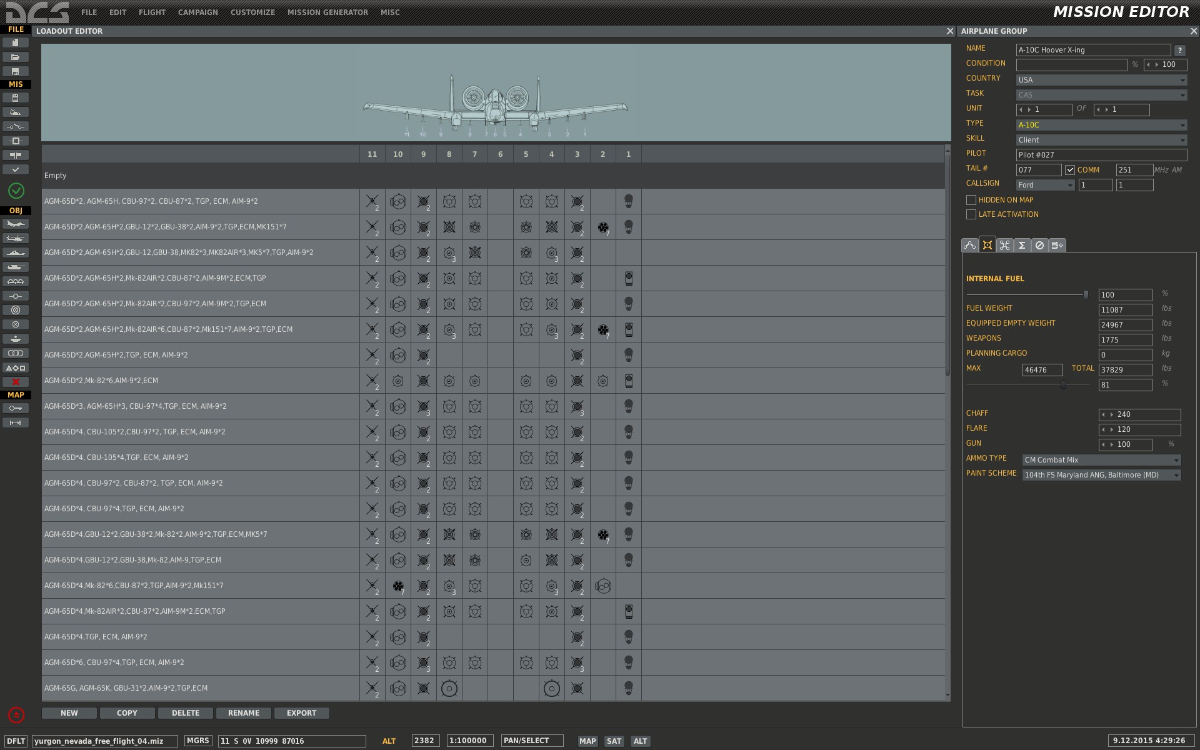Uncheck the COMM checkbox
Image resolution: width=1200 pixels, height=750 pixels.
pos(1070,170)
